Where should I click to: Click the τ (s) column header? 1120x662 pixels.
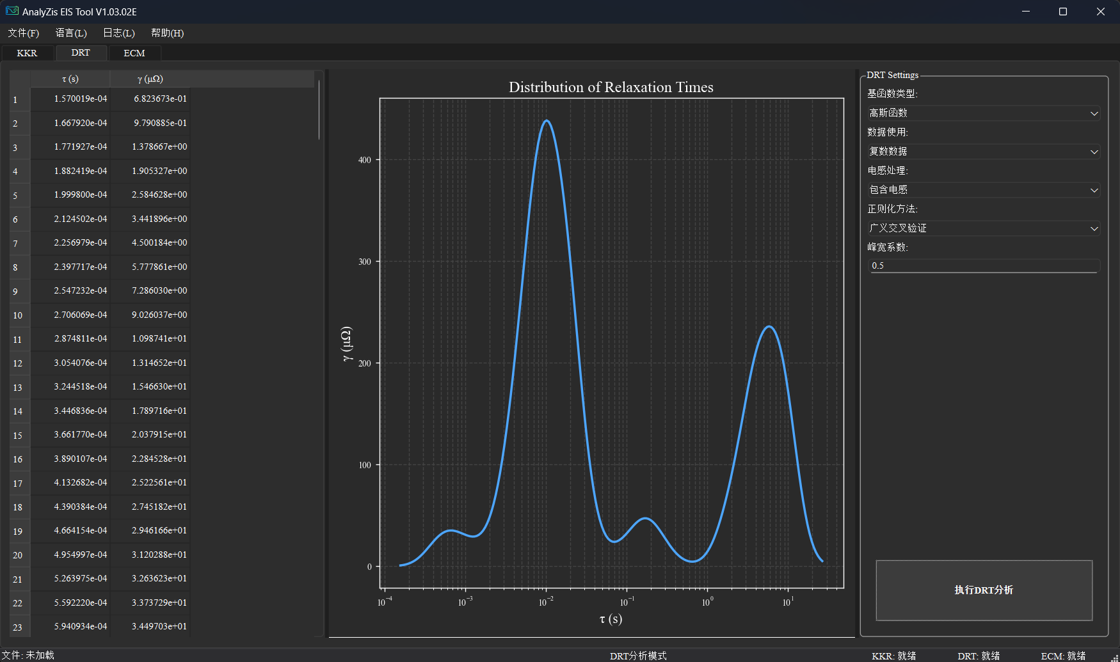pos(70,79)
